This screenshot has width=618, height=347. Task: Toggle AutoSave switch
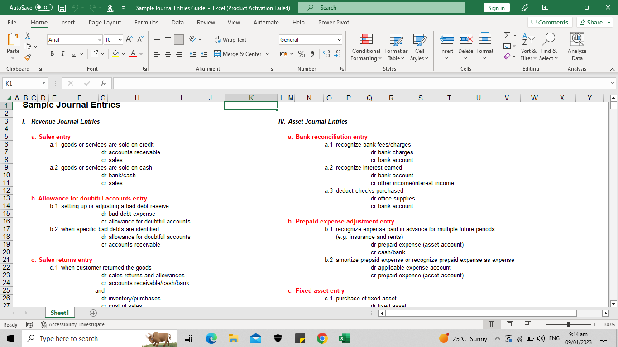[x=43, y=8]
